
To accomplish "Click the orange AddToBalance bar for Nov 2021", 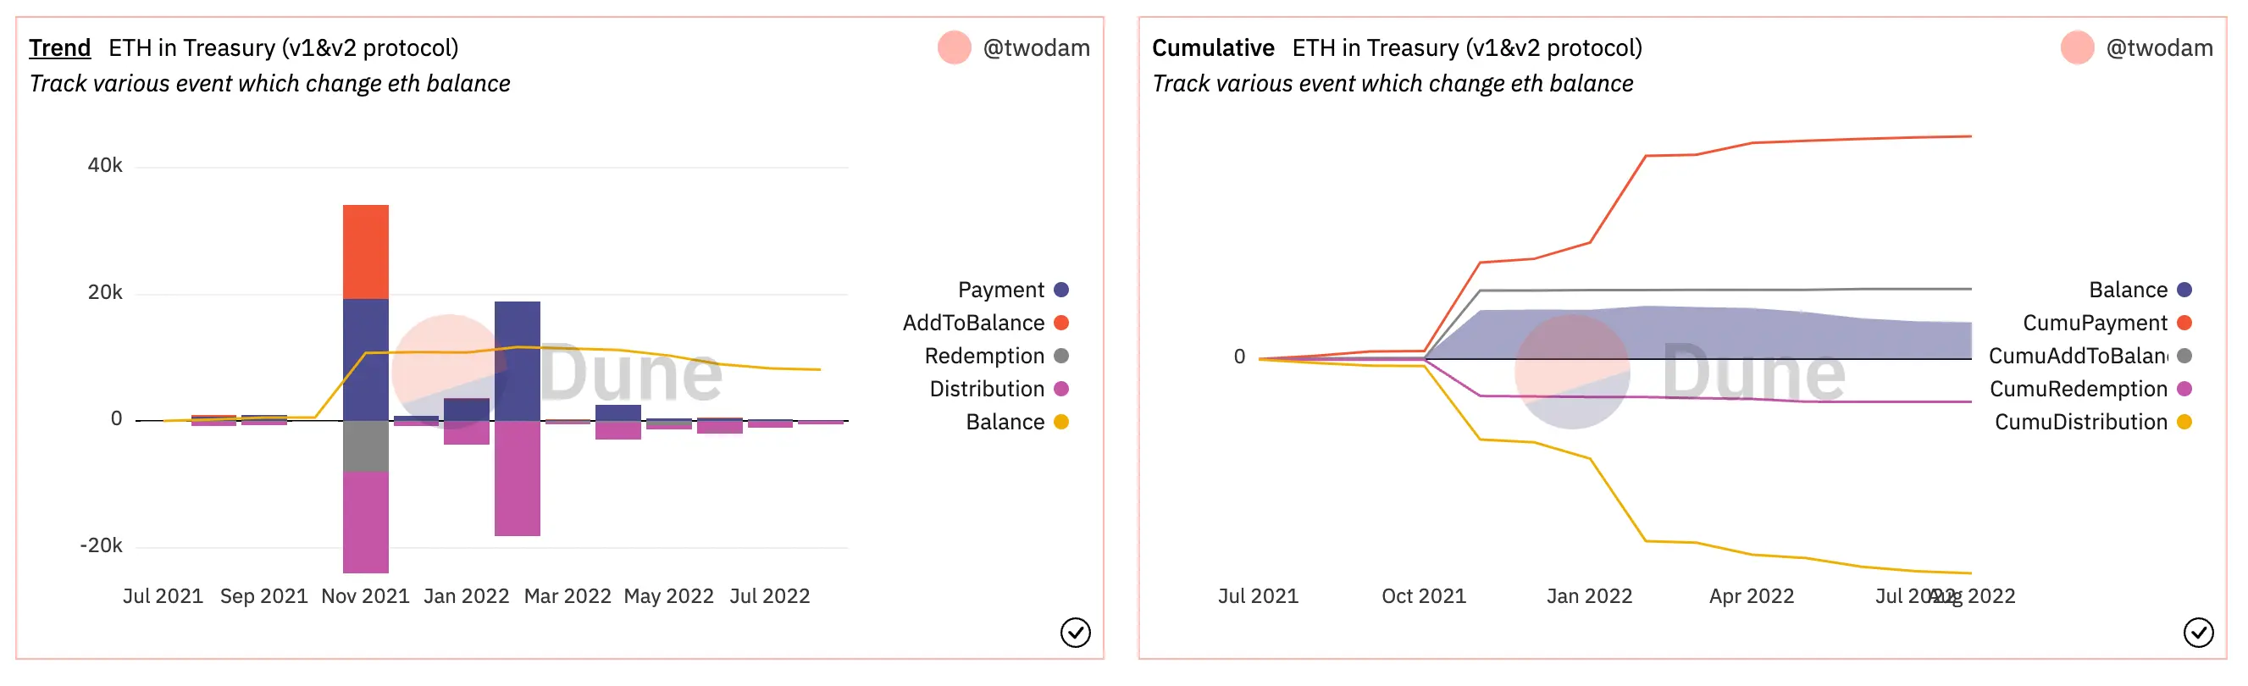I will point(366,252).
